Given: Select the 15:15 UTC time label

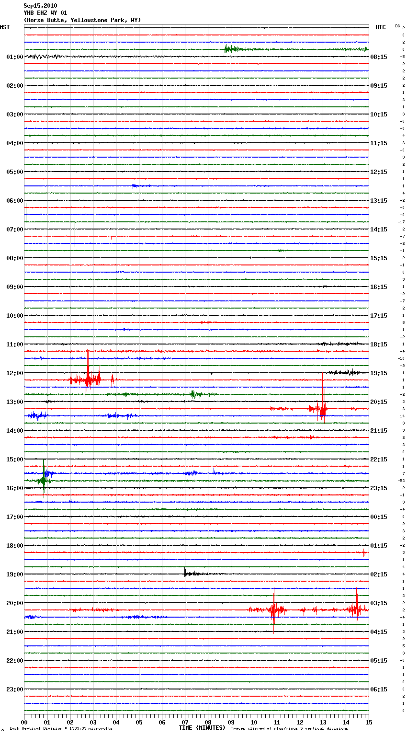Looking at the screenshot, I should click(379, 258).
